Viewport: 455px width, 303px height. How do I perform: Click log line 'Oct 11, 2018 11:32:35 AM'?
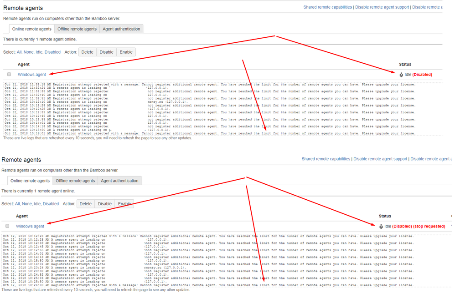(x=210, y=91)
